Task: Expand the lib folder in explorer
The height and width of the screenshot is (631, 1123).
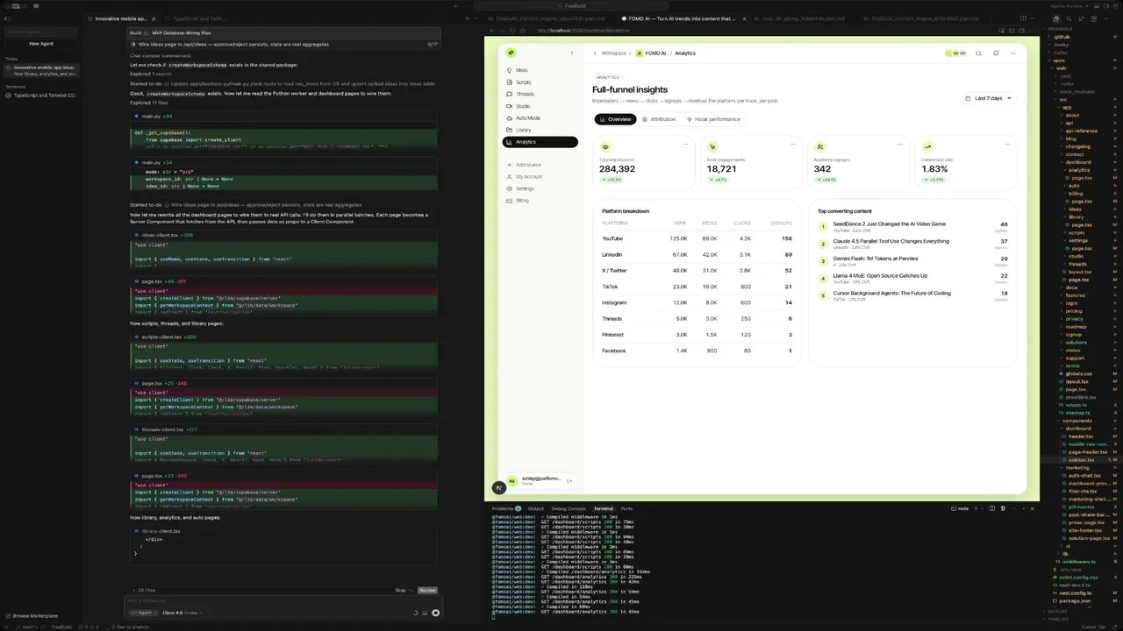Action: [1065, 554]
